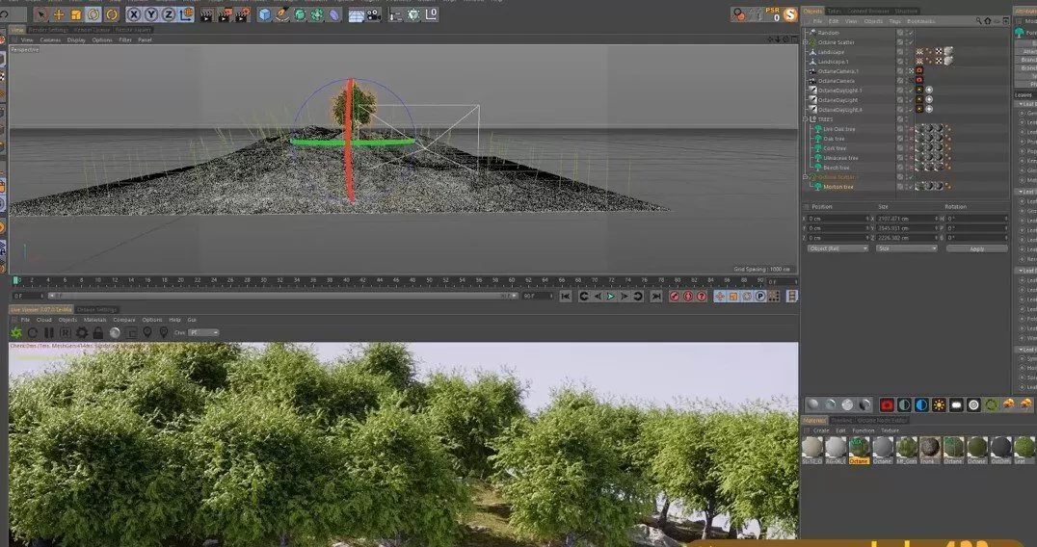Screen dimensions: 1037x547
Task: Toggle the Z axis lock button
Action: [x=170, y=14]
